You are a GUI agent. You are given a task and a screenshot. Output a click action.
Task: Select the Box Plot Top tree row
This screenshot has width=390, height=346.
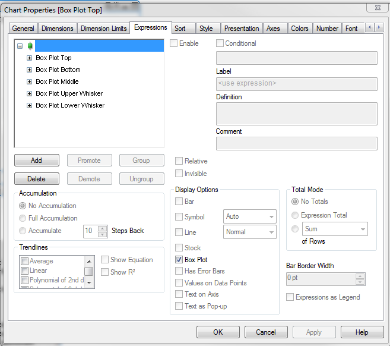point(53,58)
